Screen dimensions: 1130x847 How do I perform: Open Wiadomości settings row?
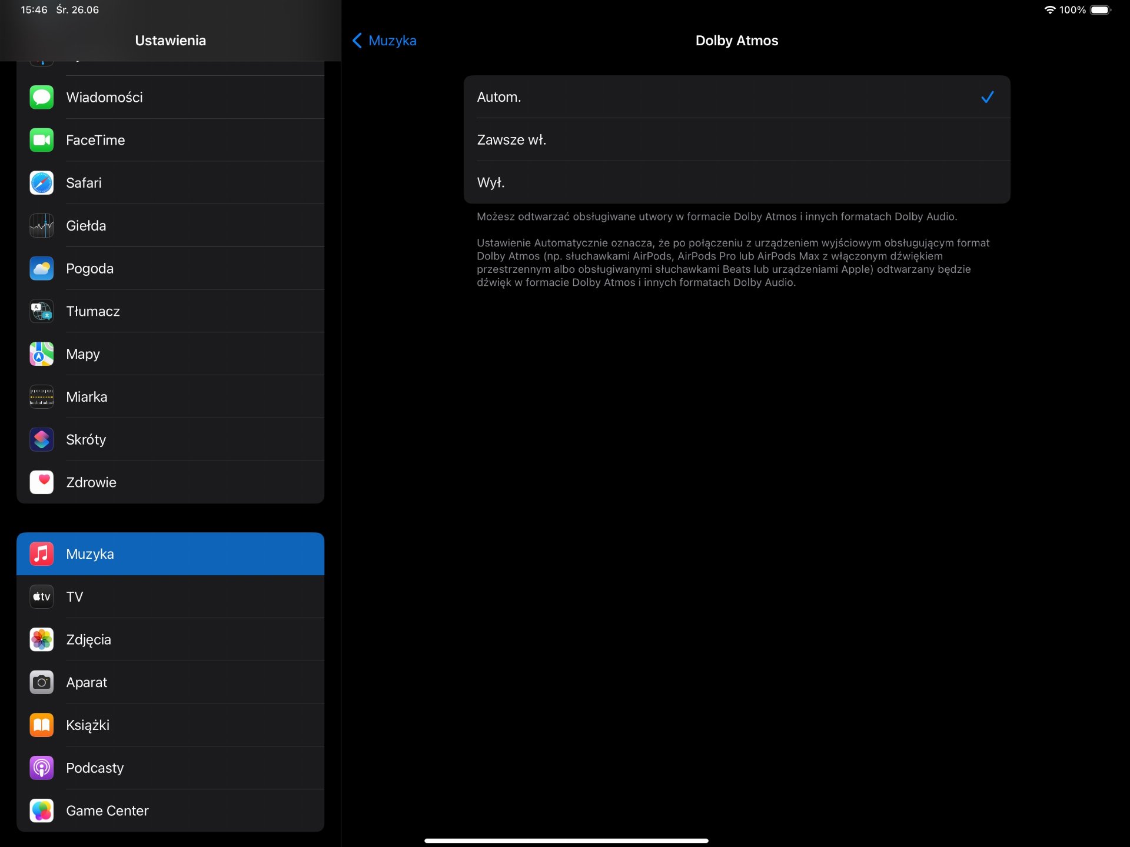pos(171,97)
